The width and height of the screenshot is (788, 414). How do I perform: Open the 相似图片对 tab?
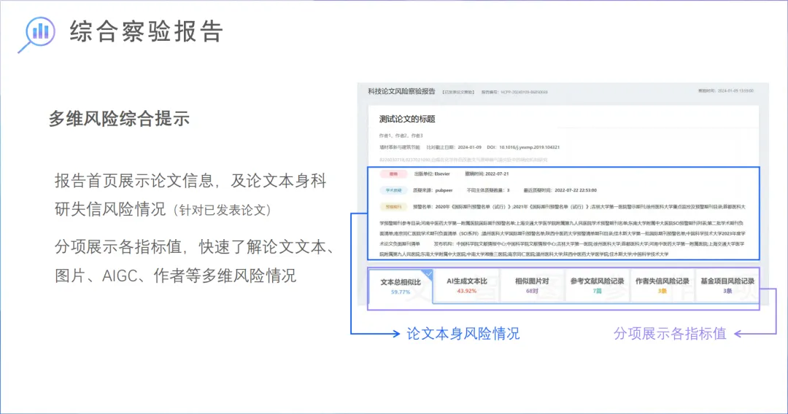[x=532, y=286]
